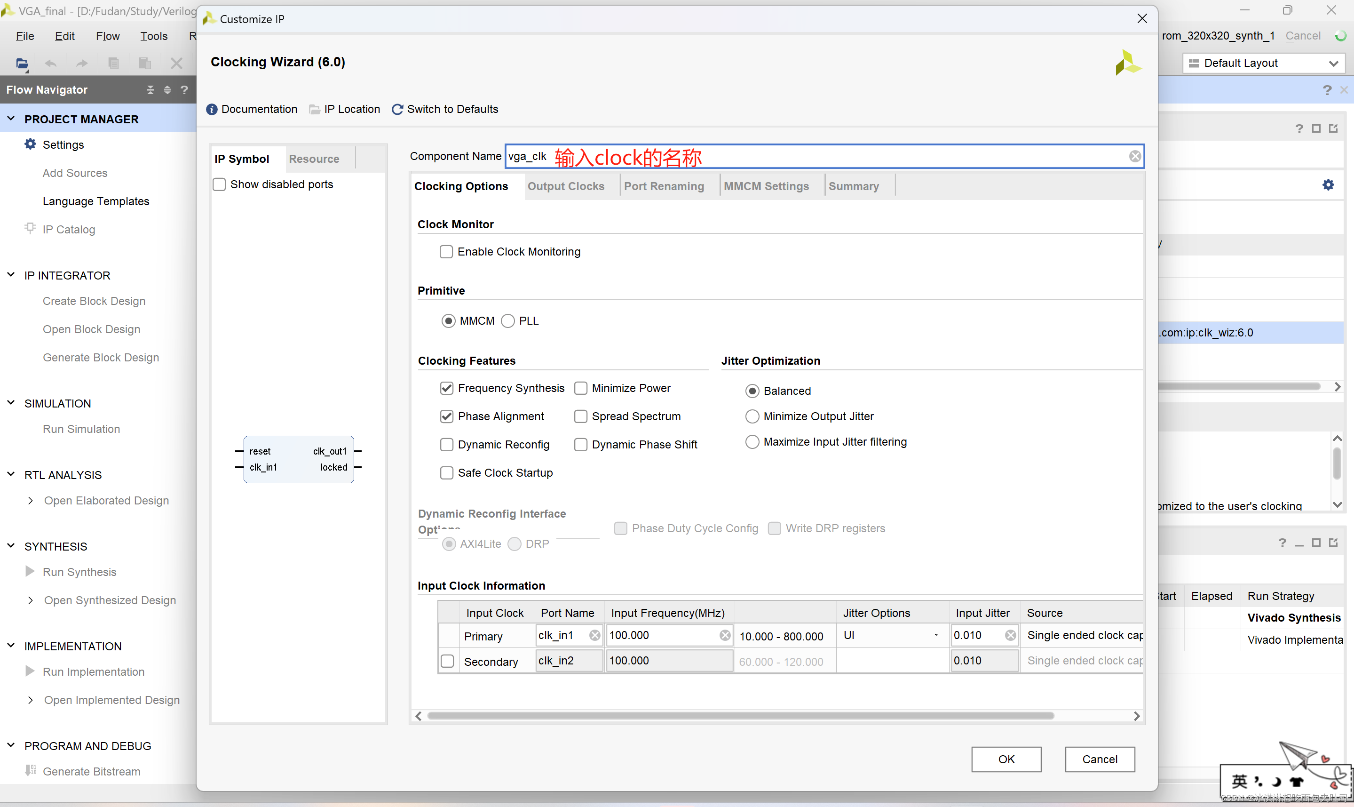Switch to MMCM Settings tab

pos(766,186)
